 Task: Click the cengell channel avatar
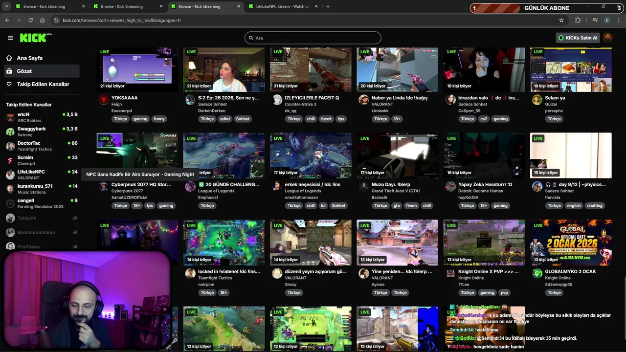(x=10, y=203)
